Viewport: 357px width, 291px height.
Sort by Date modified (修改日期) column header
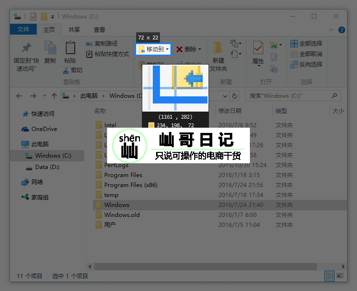(230, 111)
